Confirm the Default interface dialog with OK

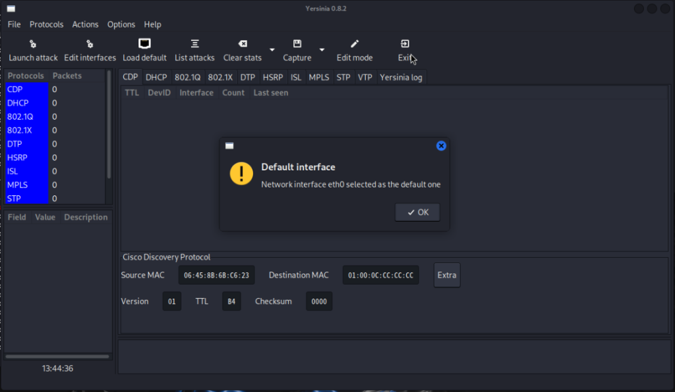[x=417, y=212]
